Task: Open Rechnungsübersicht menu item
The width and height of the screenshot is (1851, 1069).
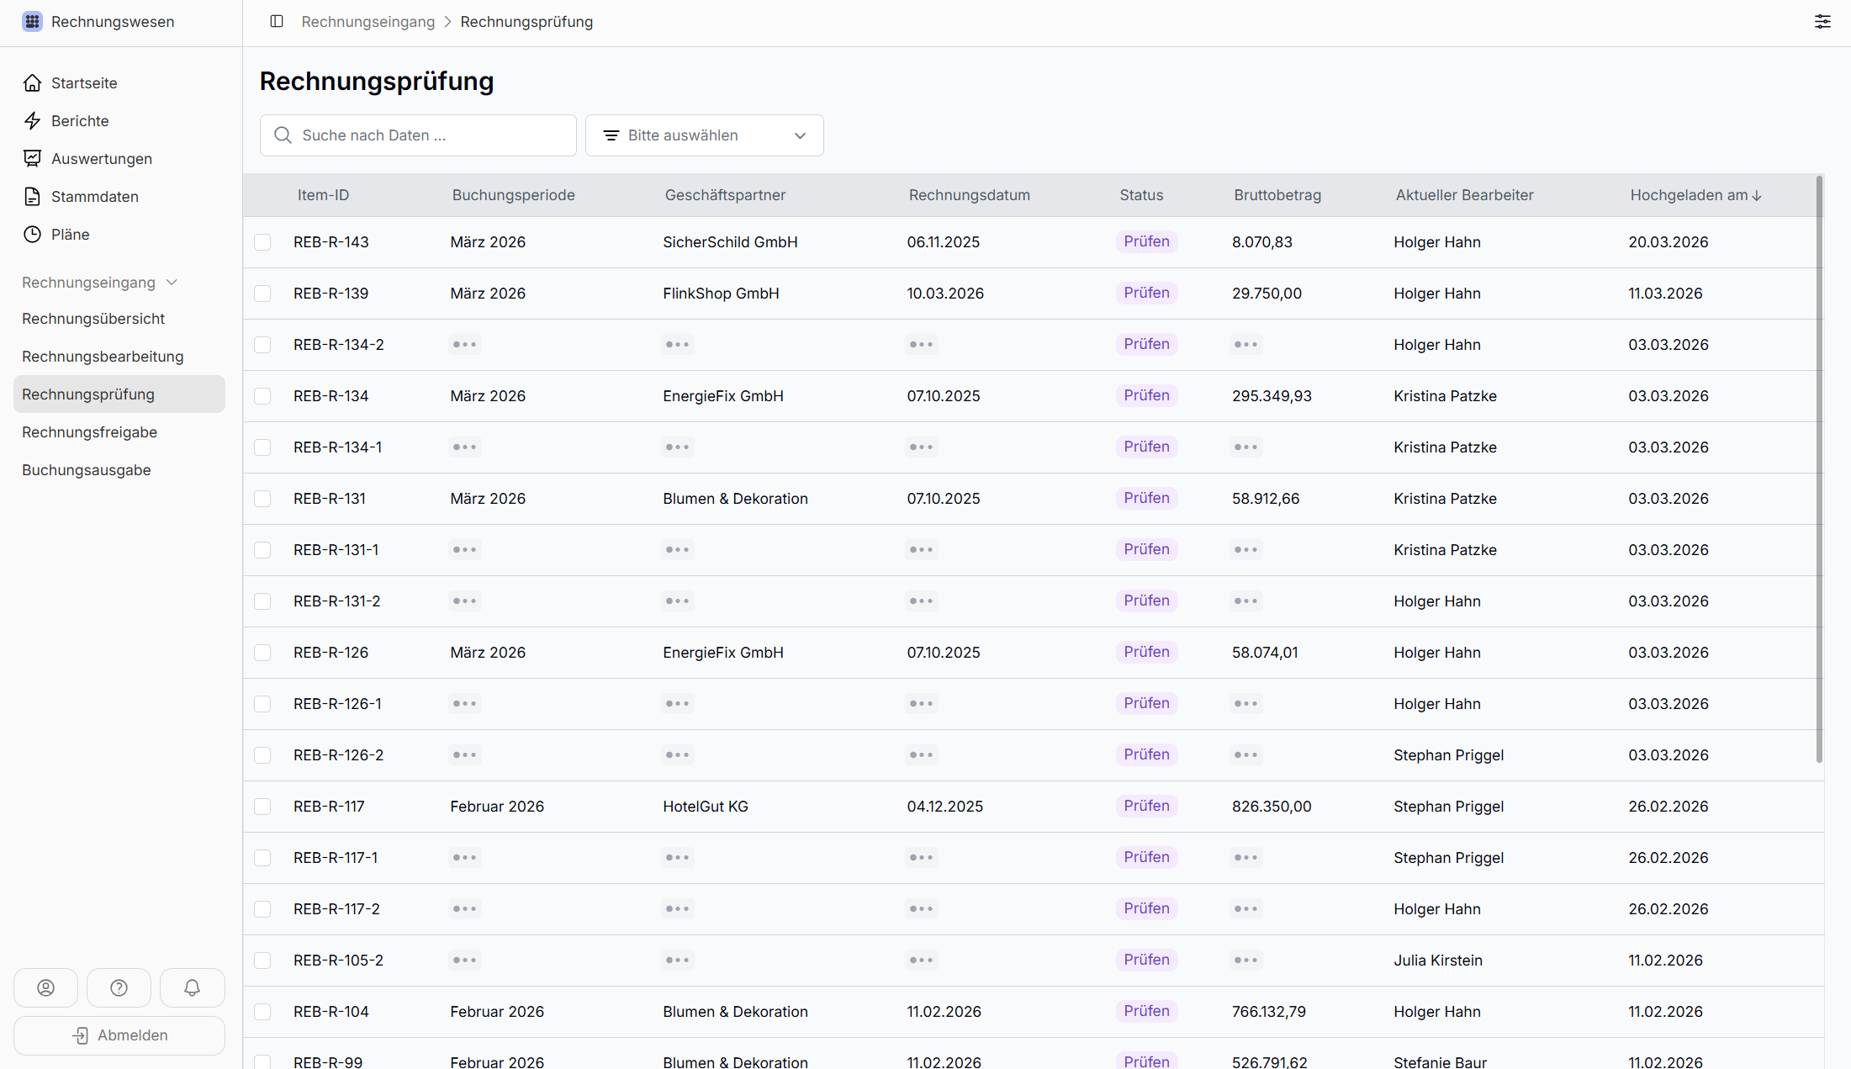Action: point(93,319)
